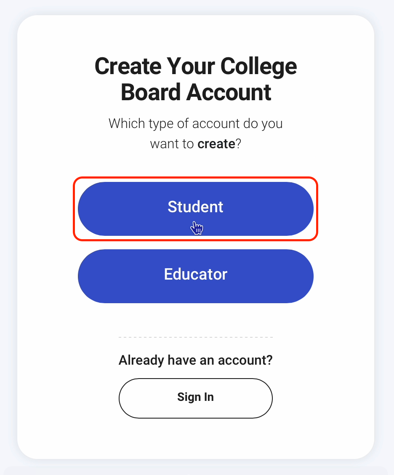This screenshot has height=475, width=394.
Task: Click the word "Board" in the heading
Action: (x=151, y=92)
